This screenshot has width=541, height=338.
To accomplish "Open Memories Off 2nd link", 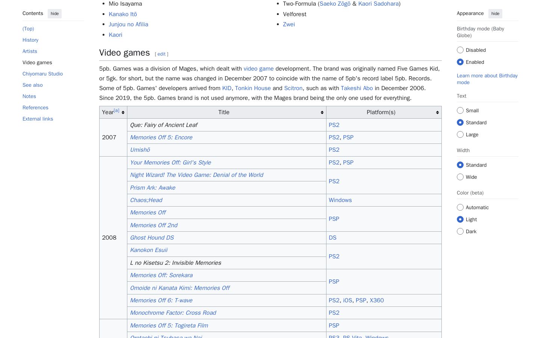I will coord(154,225).
